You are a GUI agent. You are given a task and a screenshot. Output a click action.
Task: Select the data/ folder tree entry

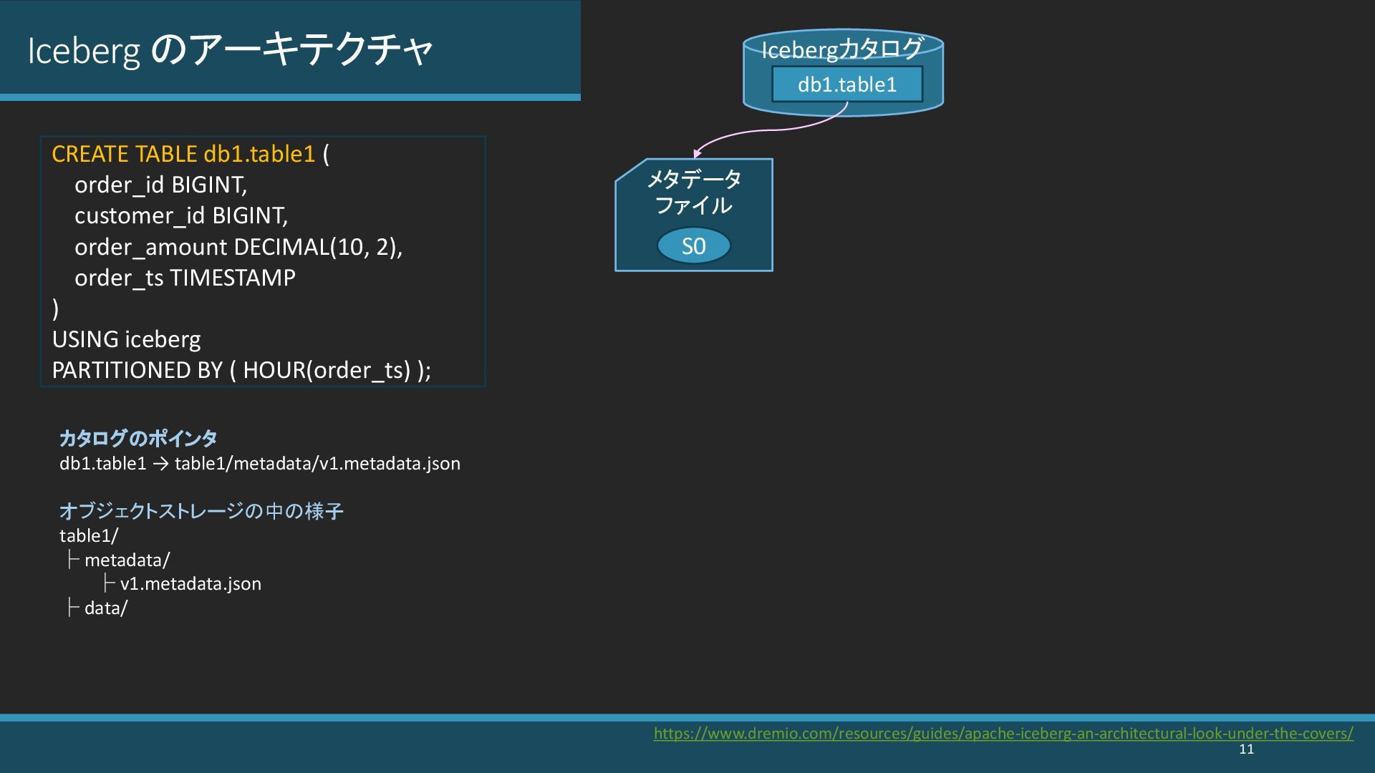pos(106,608)
